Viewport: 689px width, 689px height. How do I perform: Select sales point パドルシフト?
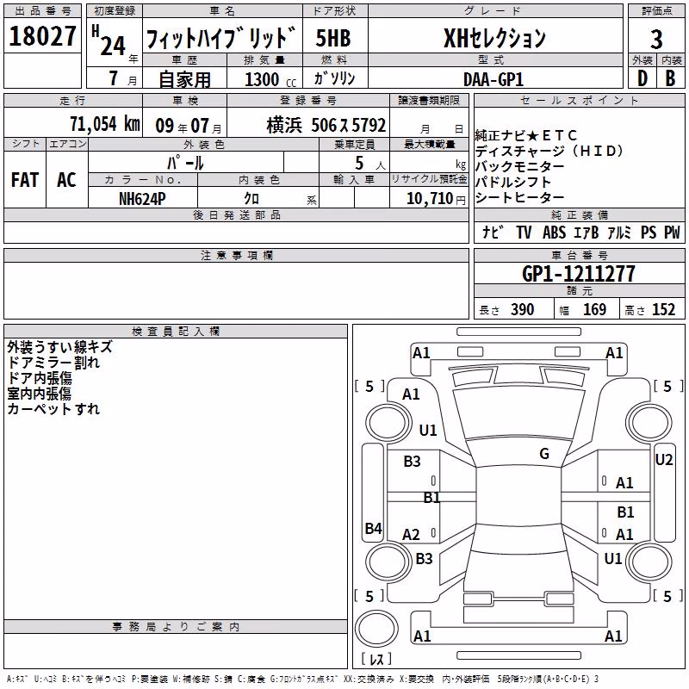coord(512,182)
